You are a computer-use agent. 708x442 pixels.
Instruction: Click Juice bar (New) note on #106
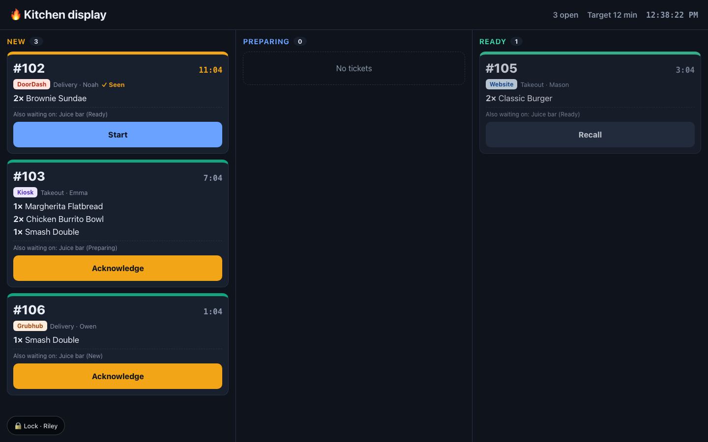pos(81,356)
